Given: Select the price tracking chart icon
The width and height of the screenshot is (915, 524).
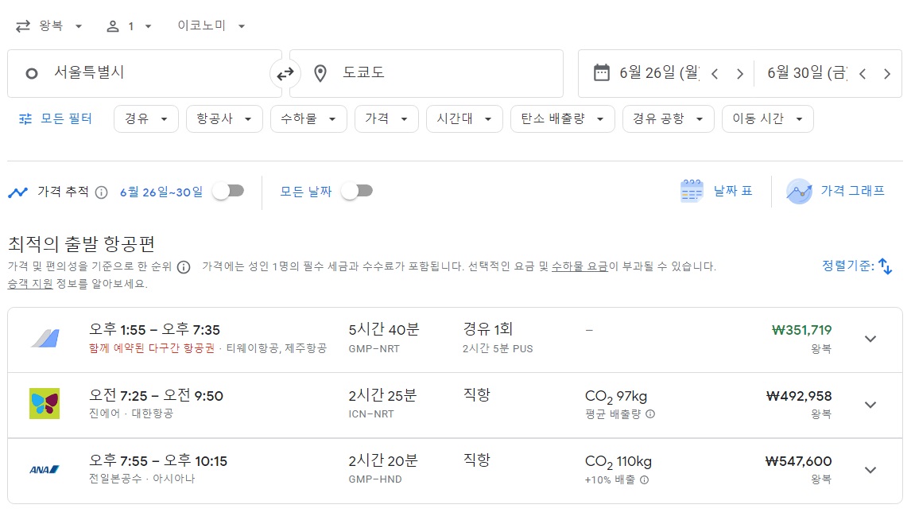Looking at the screenshot, I should 18,191.
